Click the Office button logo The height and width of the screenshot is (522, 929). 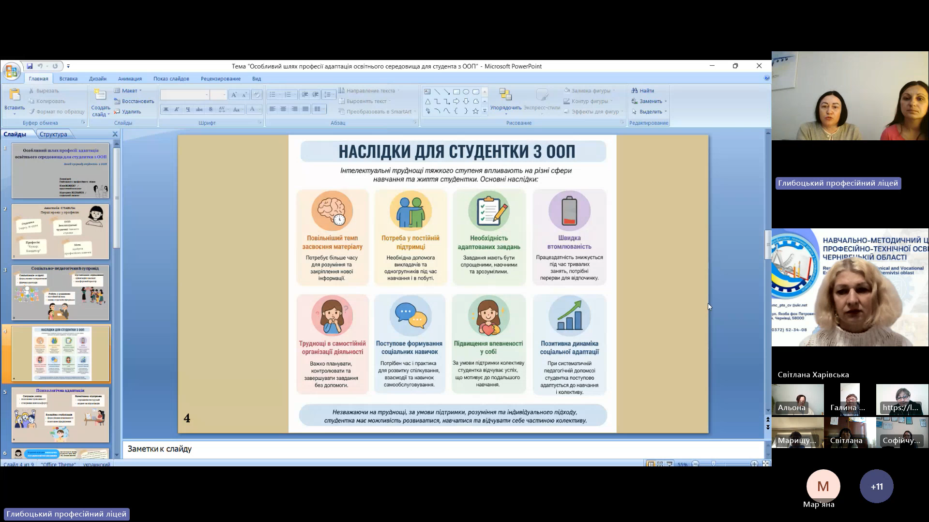pos(11,72)
